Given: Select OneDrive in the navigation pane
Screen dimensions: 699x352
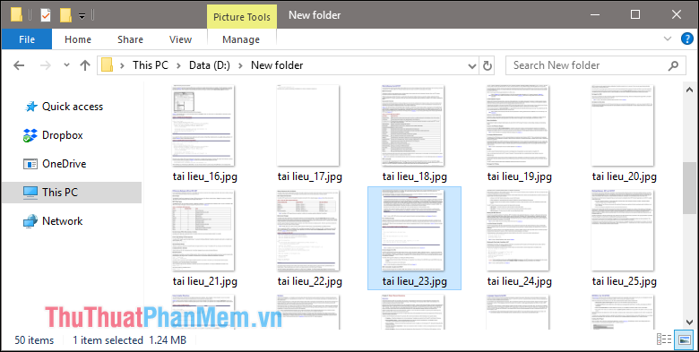Looking at the screenshot, I should pos(64,164).
